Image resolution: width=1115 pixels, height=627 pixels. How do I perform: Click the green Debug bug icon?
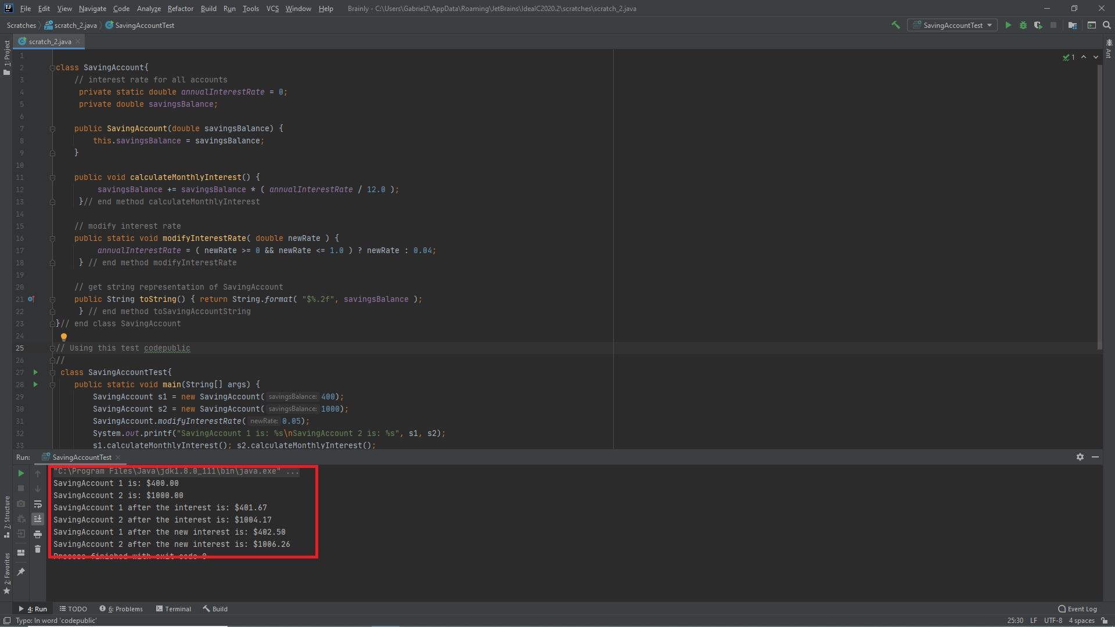[1023, 25]
